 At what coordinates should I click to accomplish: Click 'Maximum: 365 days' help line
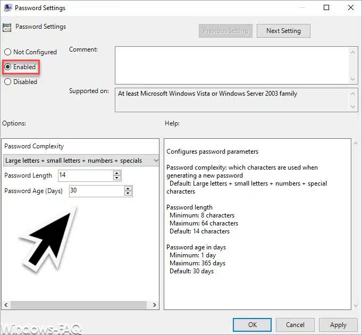[197, 263]
